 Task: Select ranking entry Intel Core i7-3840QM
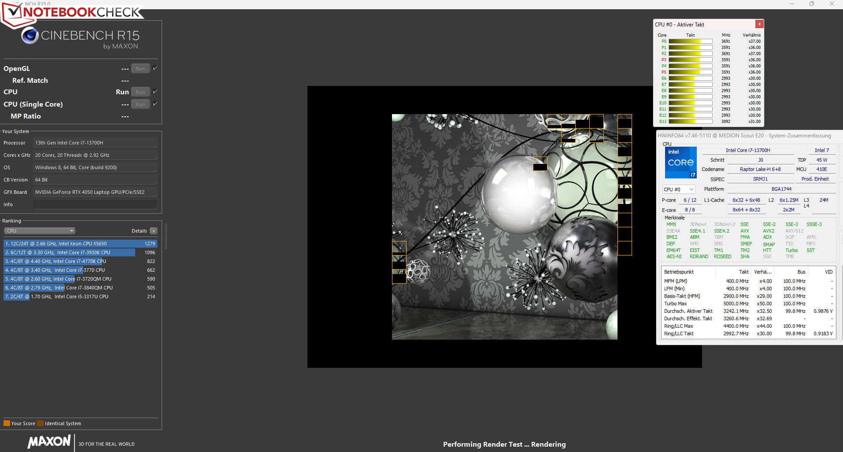(80, 288)
